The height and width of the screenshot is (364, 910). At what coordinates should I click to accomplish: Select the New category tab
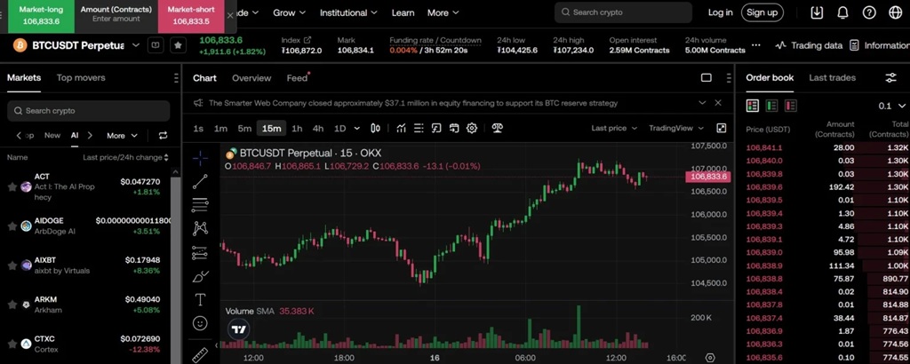tap(52, 136)
